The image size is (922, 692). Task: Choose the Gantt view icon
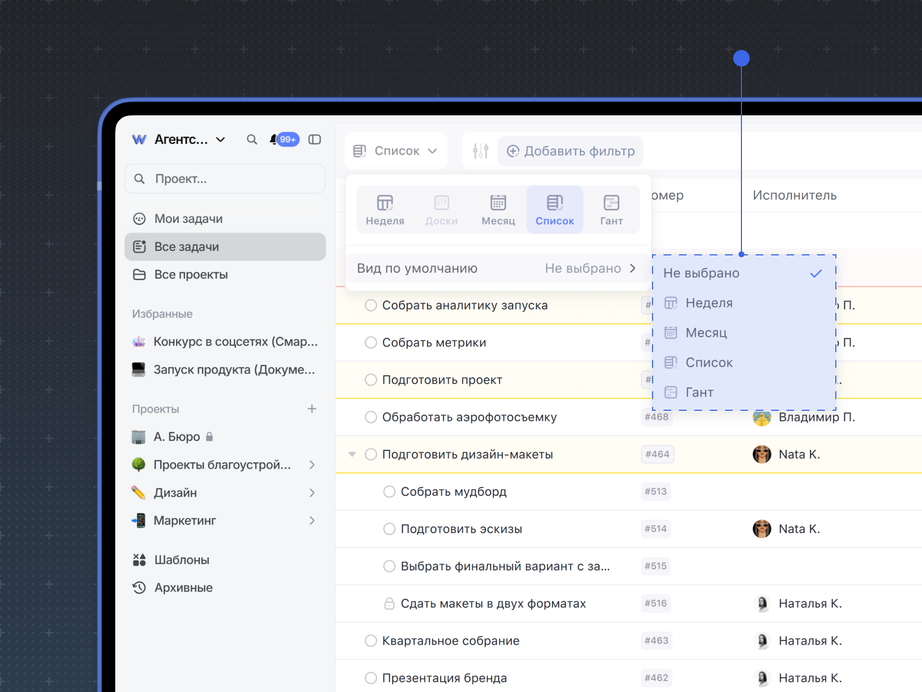(611, 210)
